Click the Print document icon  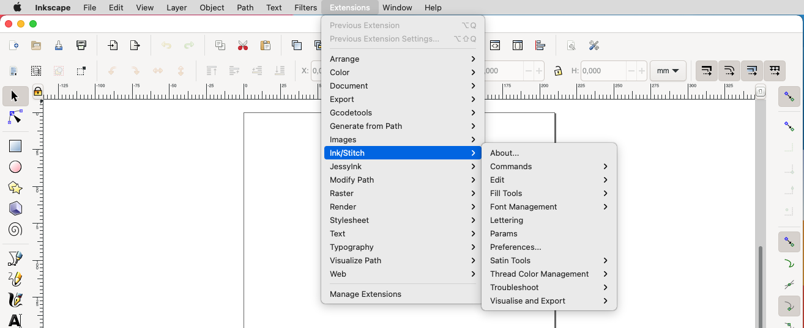click(81, 45)
